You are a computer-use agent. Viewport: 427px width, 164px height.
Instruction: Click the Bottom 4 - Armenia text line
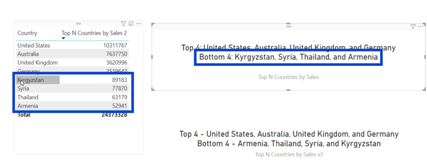tap(289, 143)
